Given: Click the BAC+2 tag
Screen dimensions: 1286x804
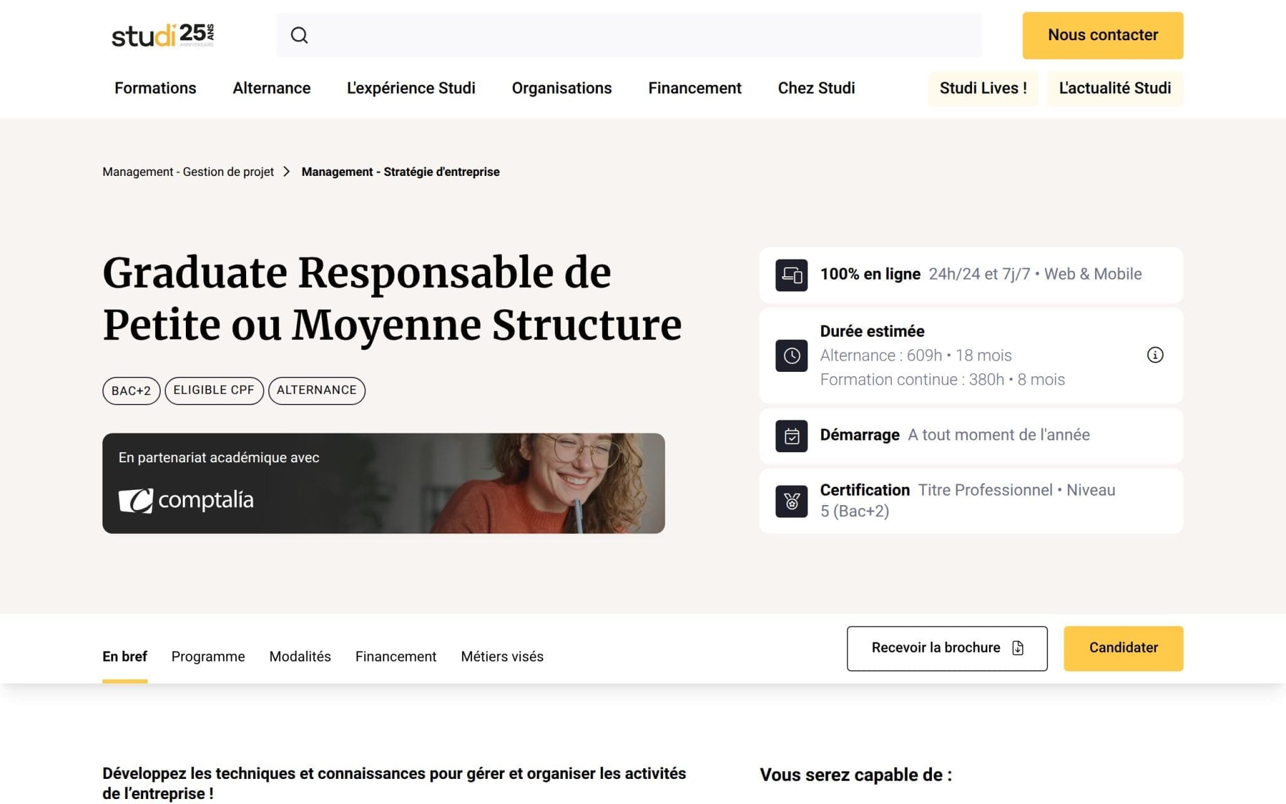Looking at the screenshot, I should [131, 391].
